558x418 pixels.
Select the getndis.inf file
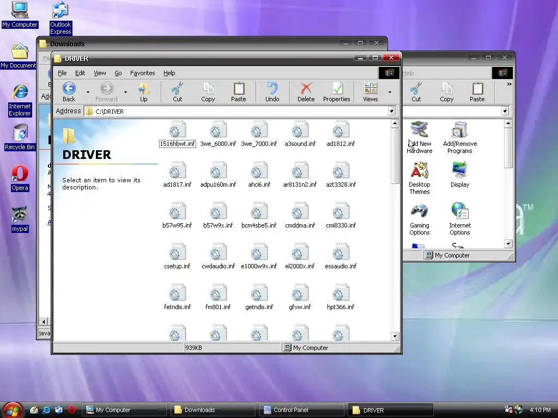click(259, 298)
